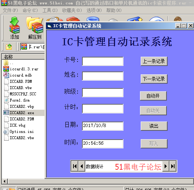The height and width of the screenshot is (190, 194).
Task: Click the horizontal scrollbar left arrow
Action: coord(4,181)
